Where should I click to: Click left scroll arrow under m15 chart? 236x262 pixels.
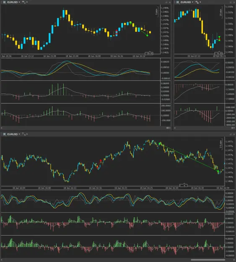point(175,128)
